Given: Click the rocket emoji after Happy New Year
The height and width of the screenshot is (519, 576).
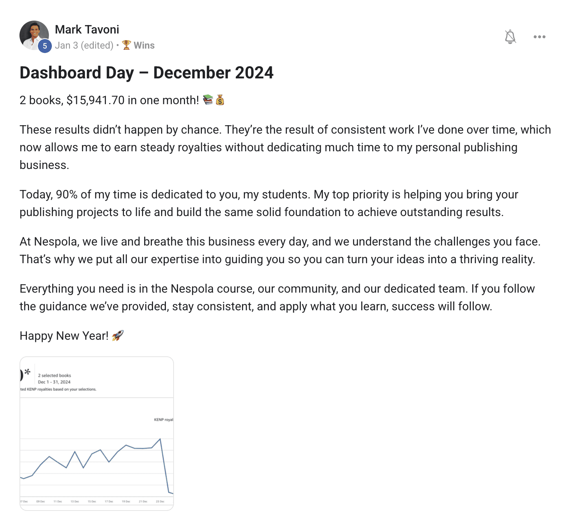Looking at the screenshot, I should click(118, 335).
